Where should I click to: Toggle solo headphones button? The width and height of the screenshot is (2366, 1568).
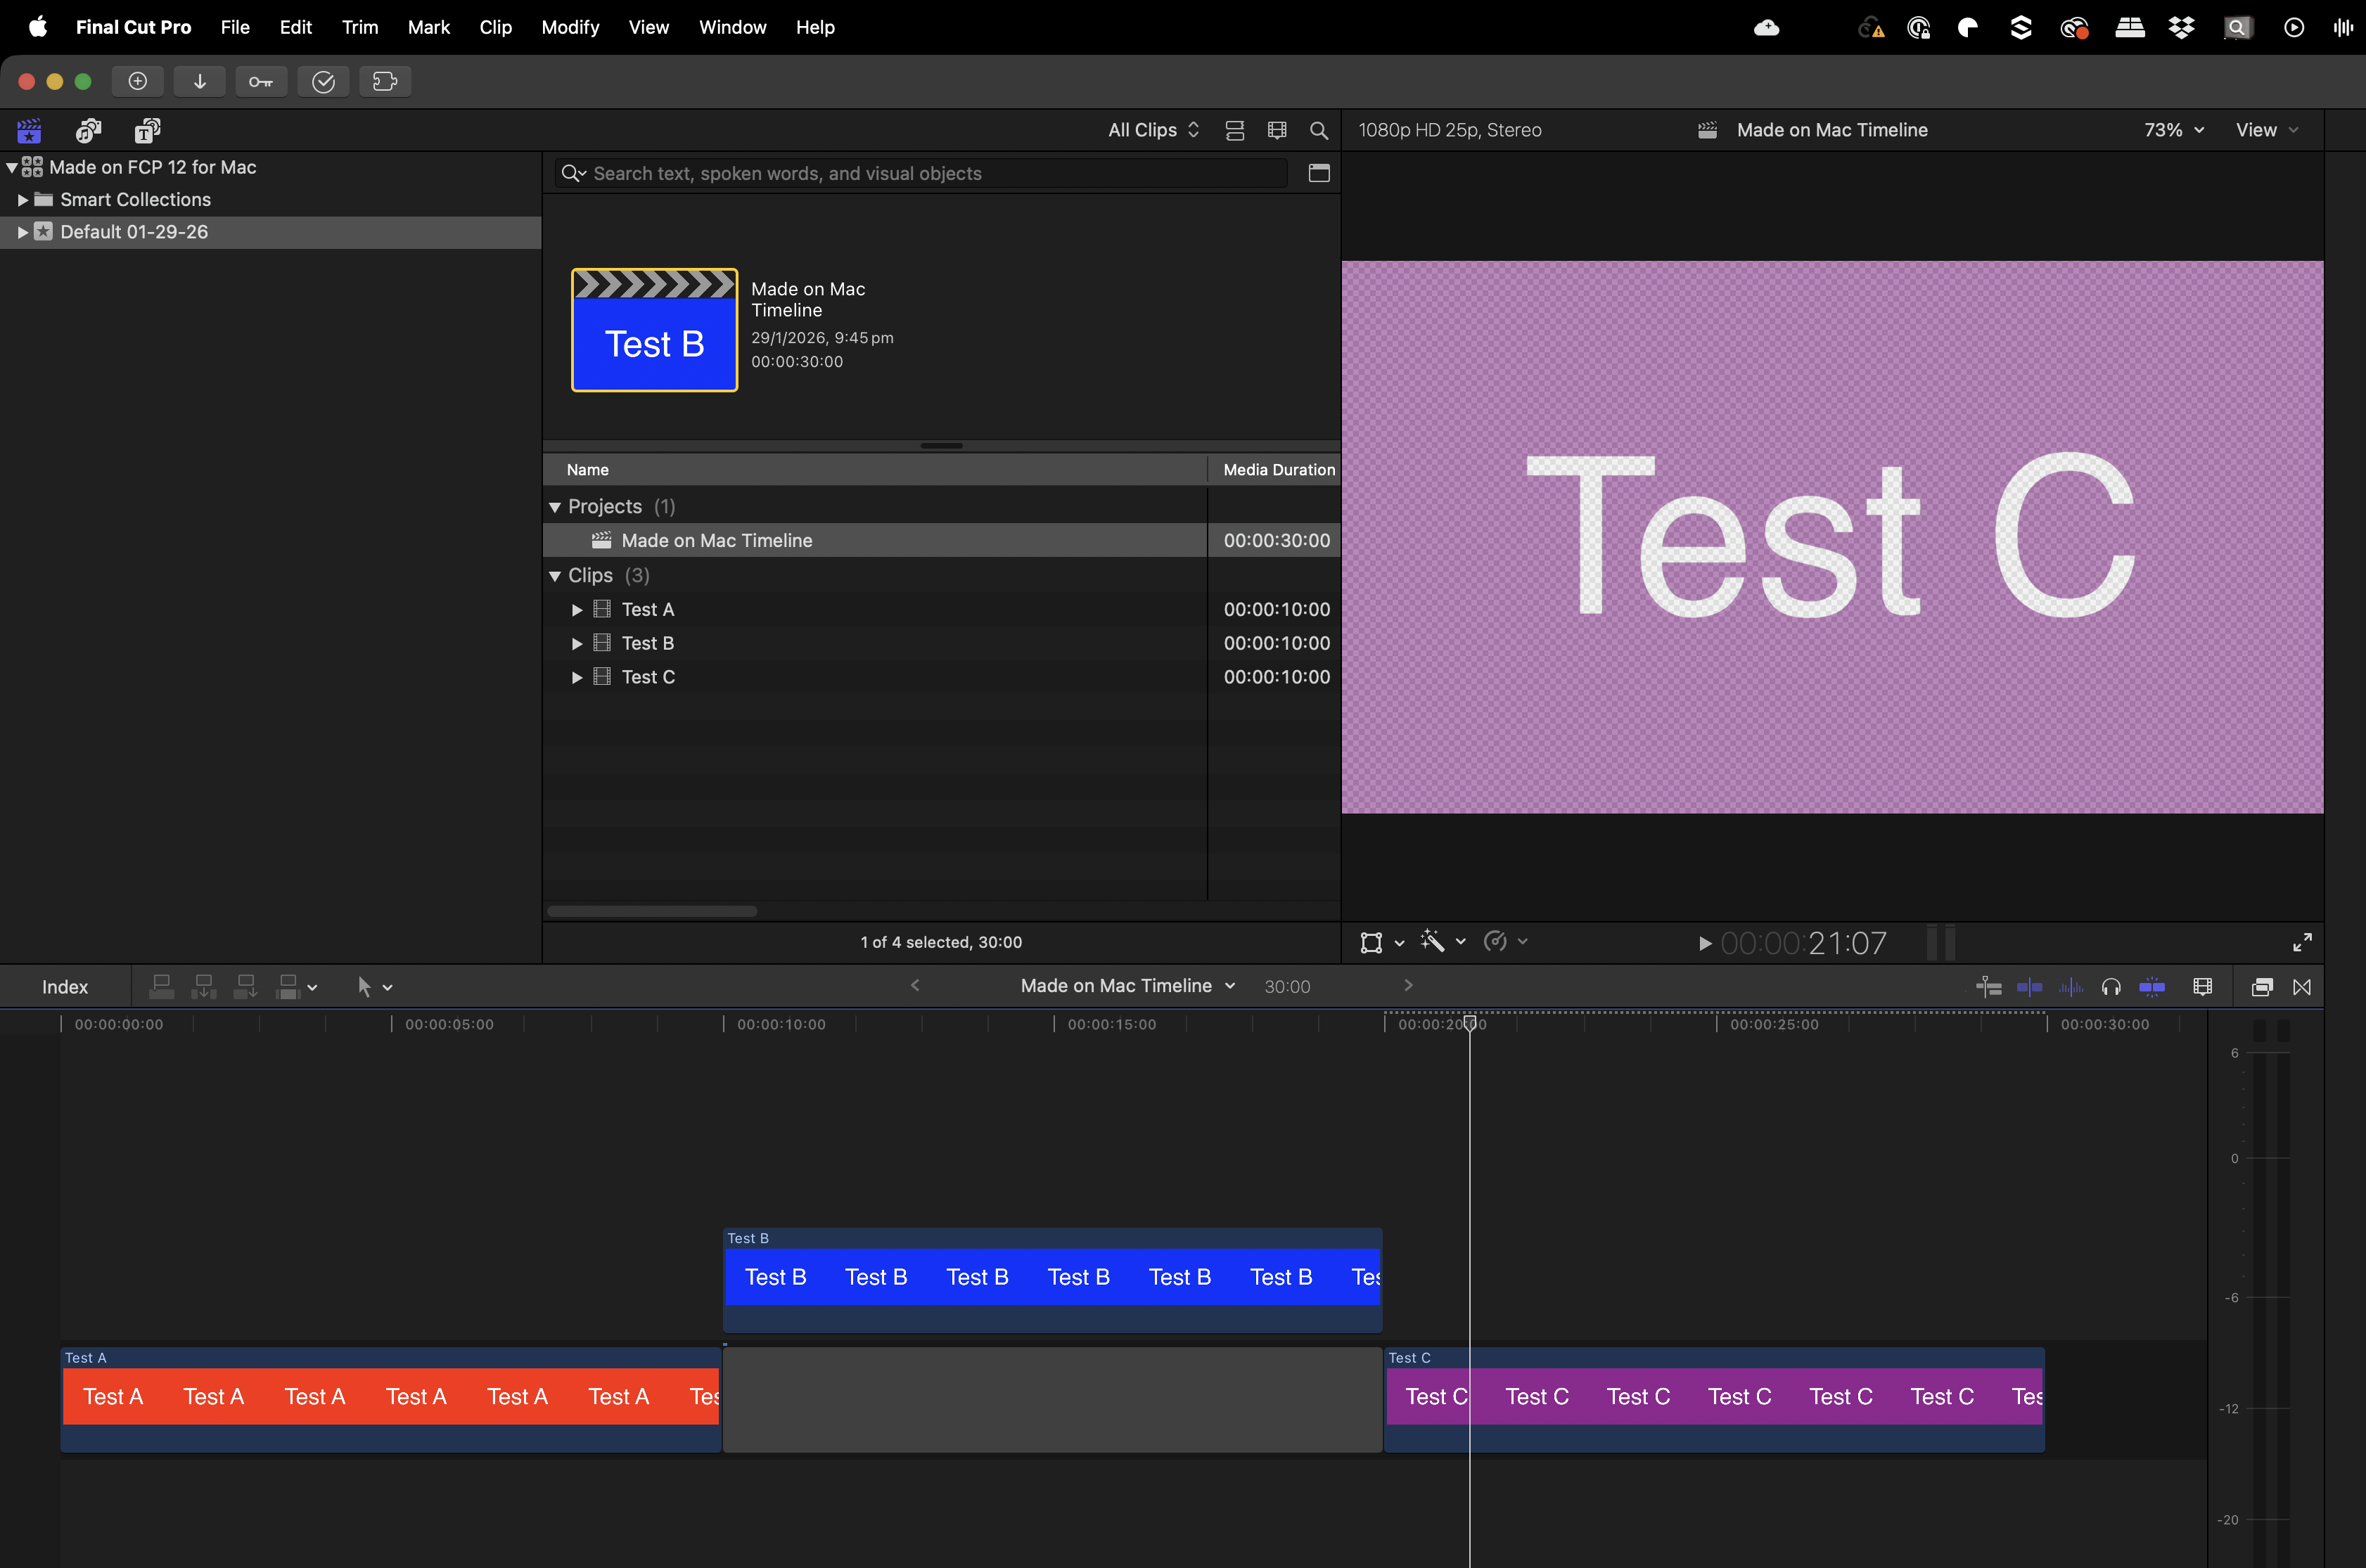click(x=2111, y=987)
